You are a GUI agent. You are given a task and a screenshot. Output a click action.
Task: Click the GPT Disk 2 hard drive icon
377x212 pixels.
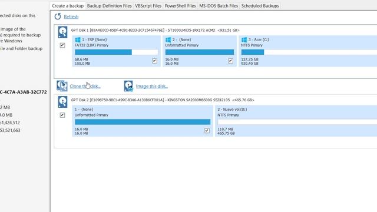click(62, 102)
